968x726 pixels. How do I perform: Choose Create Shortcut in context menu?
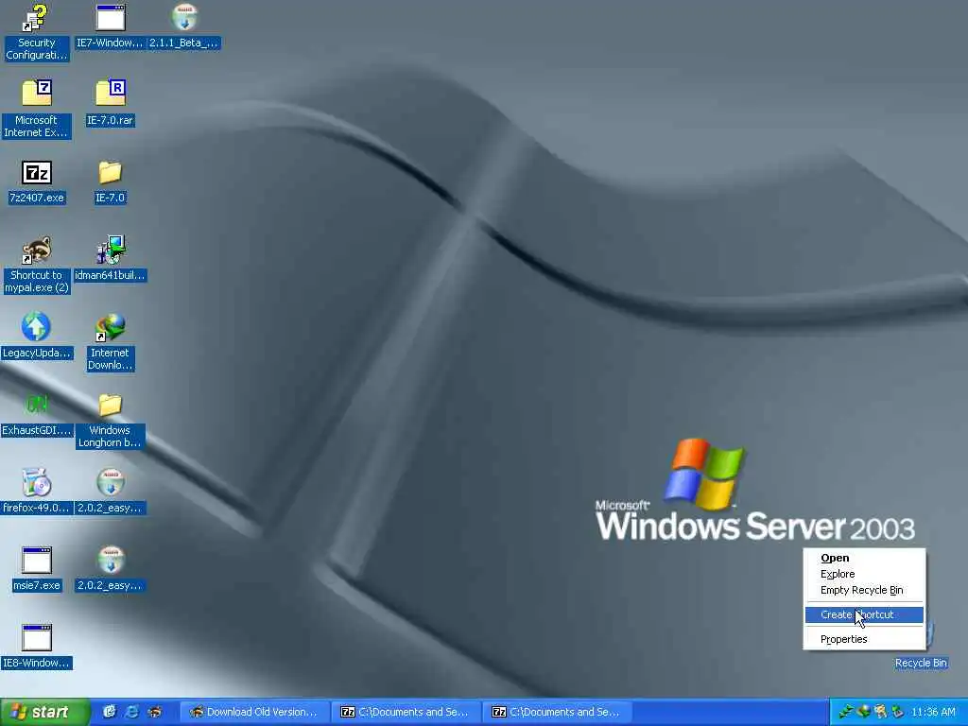click(864, 614)
